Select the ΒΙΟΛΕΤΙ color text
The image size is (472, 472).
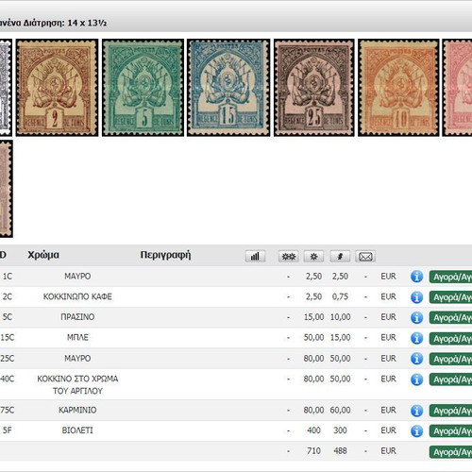[77, 430]
